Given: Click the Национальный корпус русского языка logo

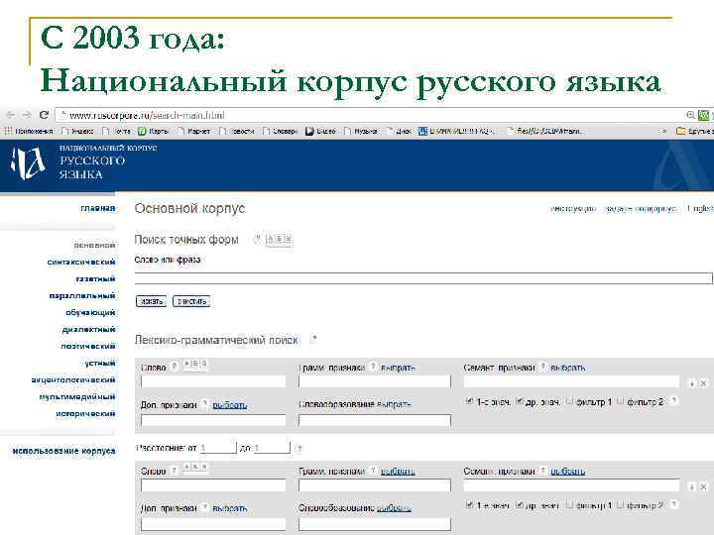Looking at the screenshot, I should (84, 161).
